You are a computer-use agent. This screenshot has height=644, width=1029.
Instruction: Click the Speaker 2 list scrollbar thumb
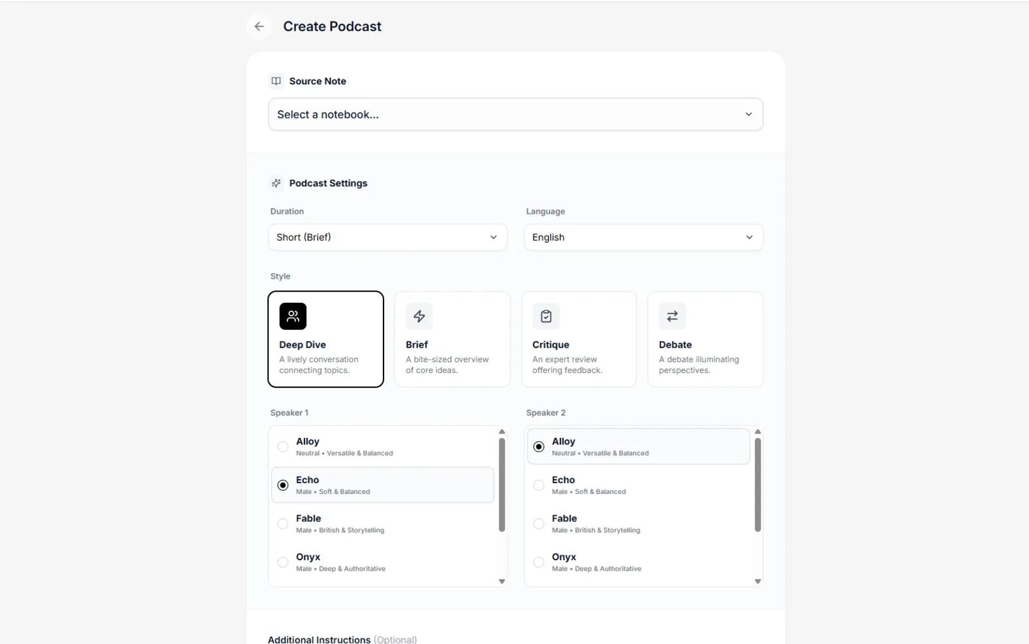click(757, 484)
